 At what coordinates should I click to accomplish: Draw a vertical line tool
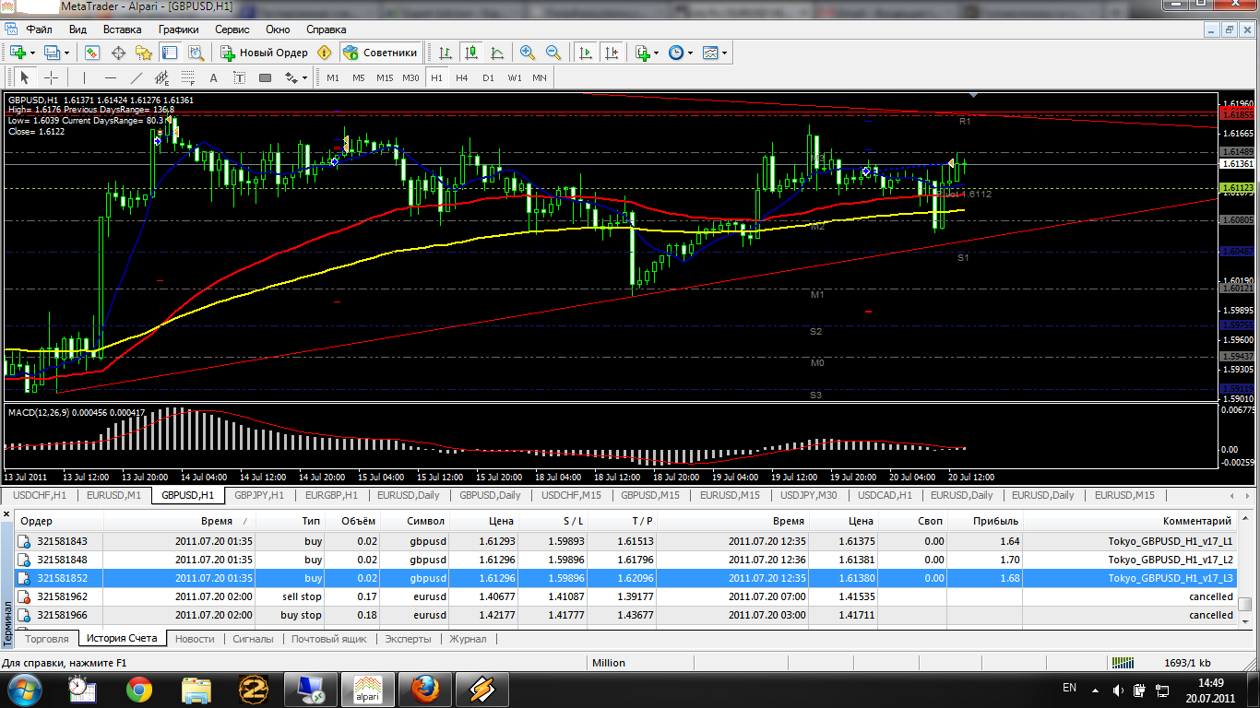coord(84,77)
